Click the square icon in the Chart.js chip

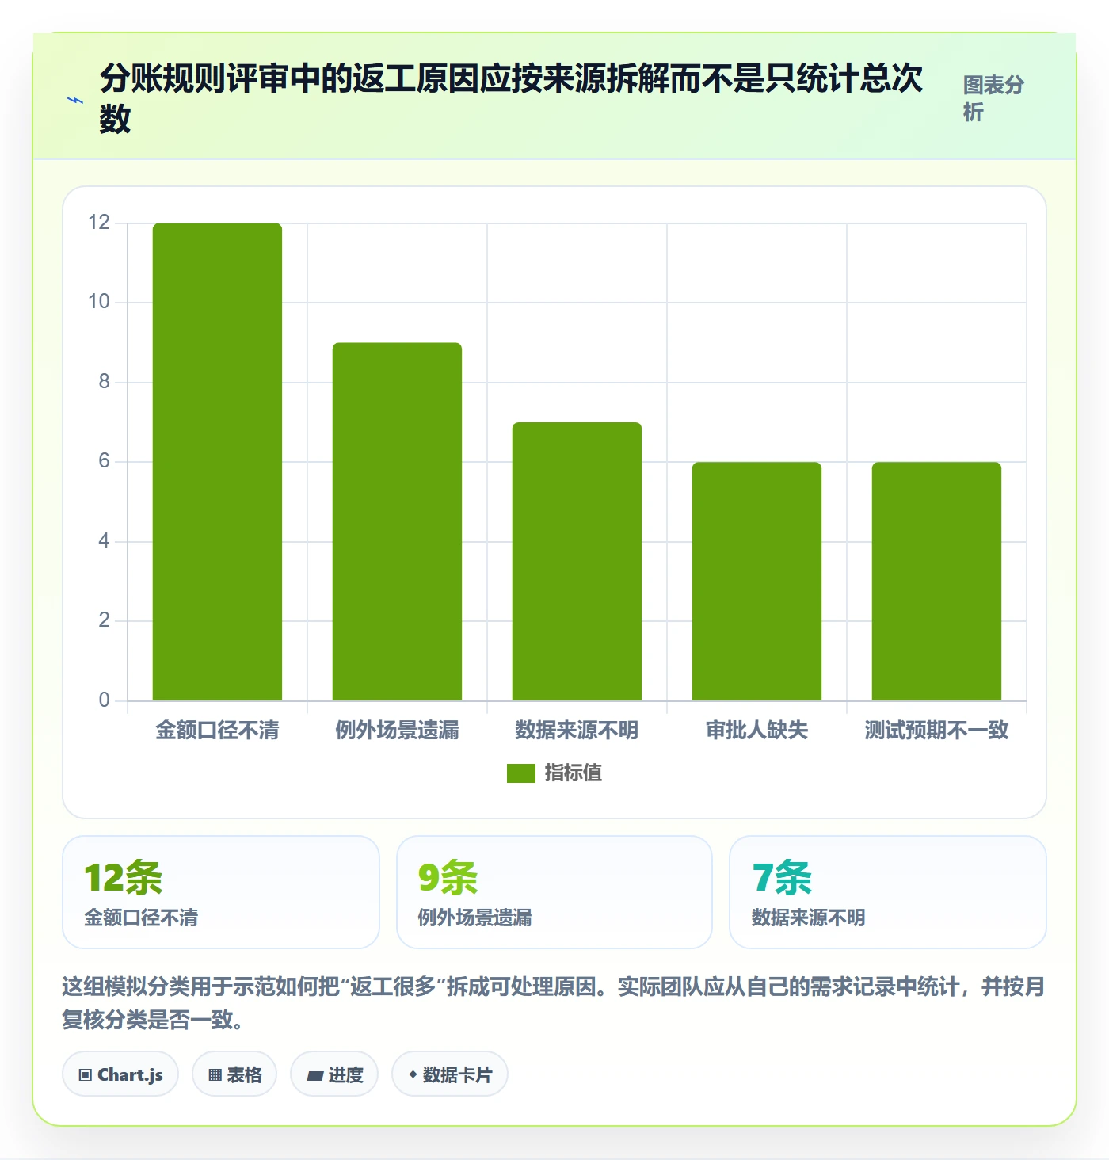pyautogui.click(x=86, y=1075)
